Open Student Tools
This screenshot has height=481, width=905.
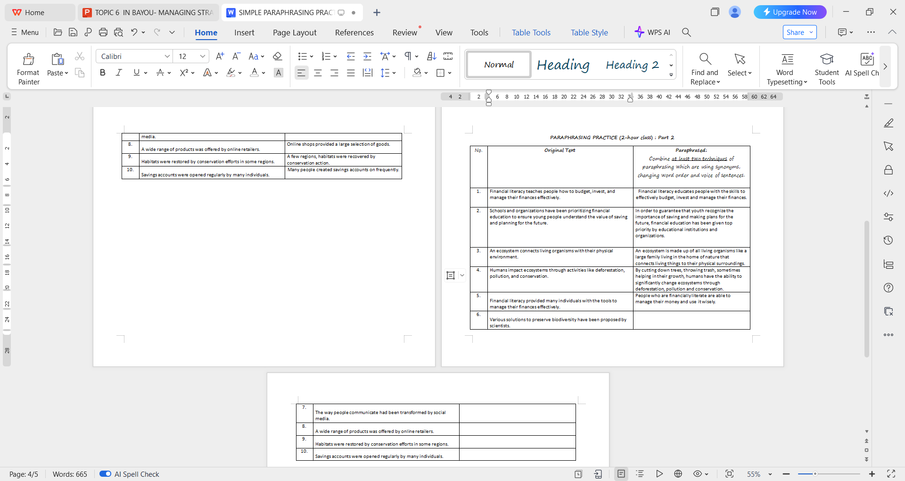827,69
